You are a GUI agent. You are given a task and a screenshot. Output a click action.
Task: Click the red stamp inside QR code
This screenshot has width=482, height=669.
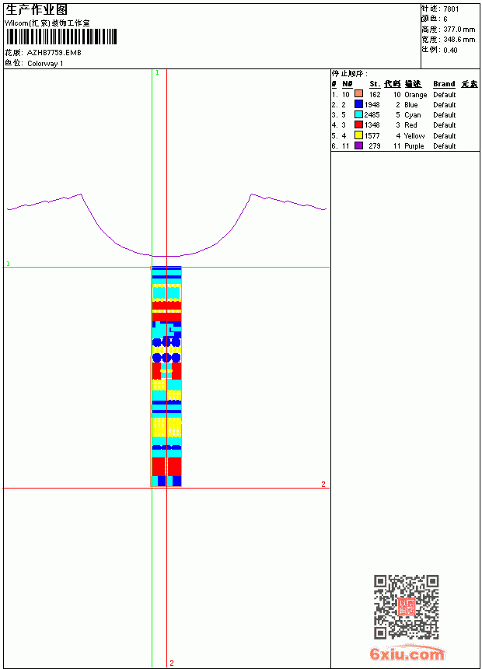pos(407,607)
